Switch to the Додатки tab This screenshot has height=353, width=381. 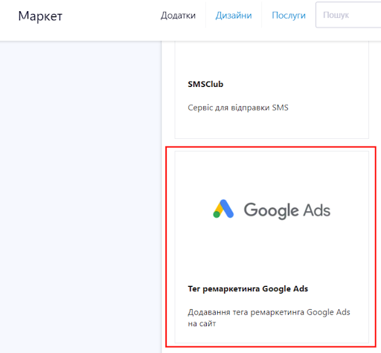(178, 16)
